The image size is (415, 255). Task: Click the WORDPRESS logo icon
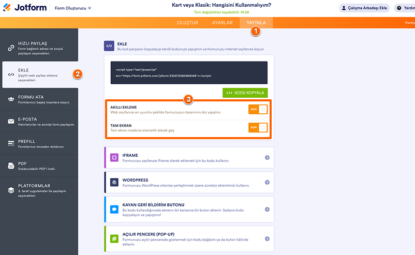114,182
